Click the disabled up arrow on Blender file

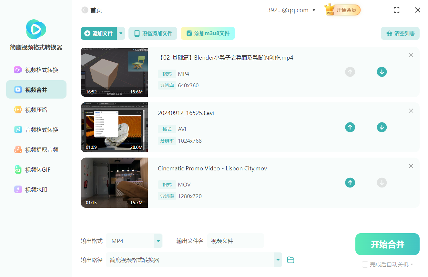(350, 72)
